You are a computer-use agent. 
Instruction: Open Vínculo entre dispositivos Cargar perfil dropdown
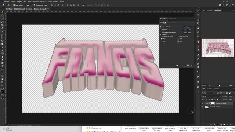click(x=188, y=33)
